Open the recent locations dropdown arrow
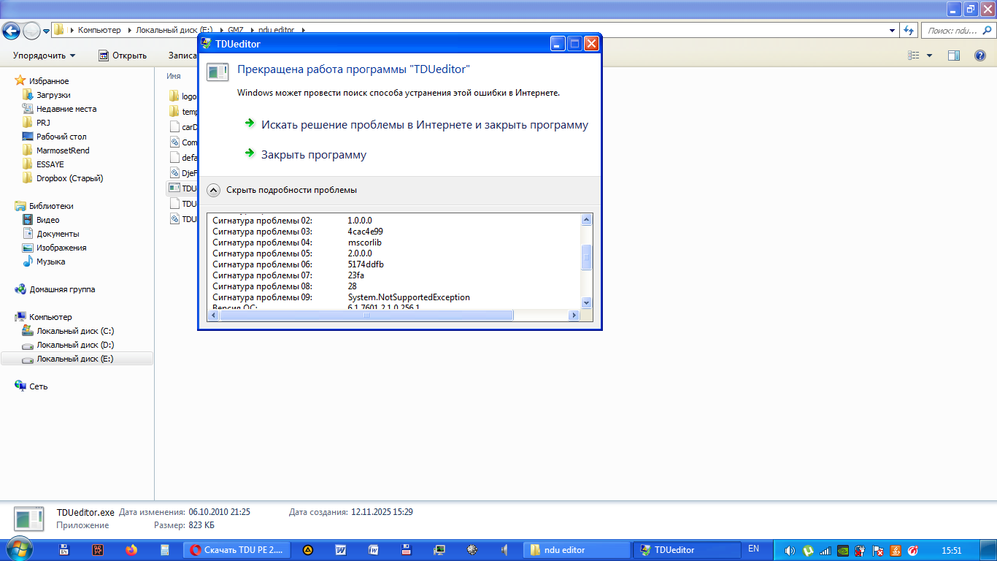Image resolution: width=997 pixels, height=561 pixels. (x=47, y=31)
